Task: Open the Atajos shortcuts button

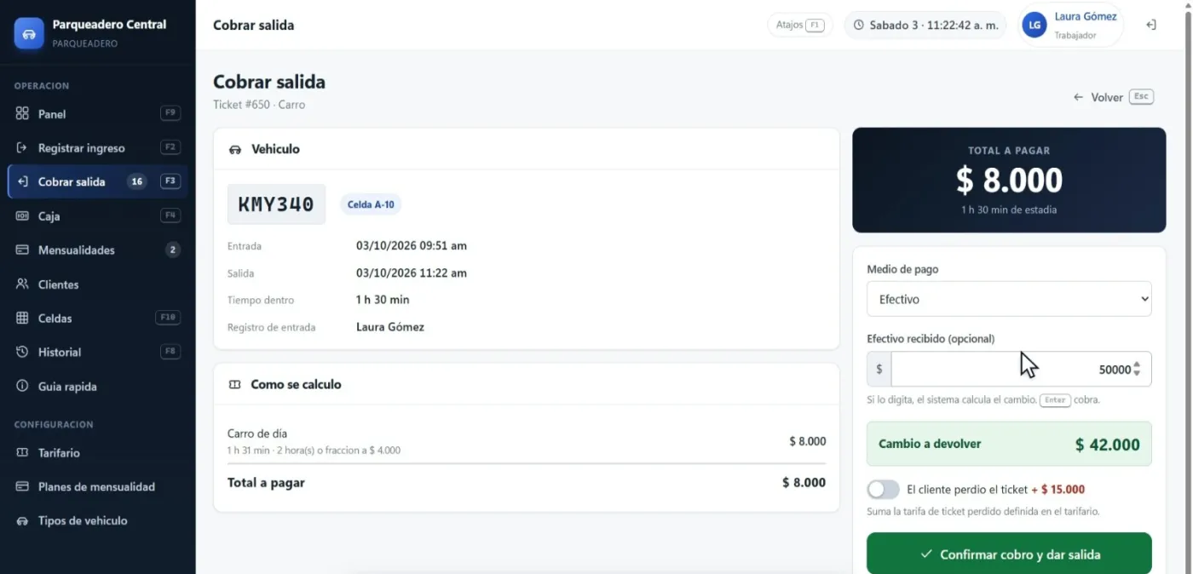Action: [x=799, y=25]
